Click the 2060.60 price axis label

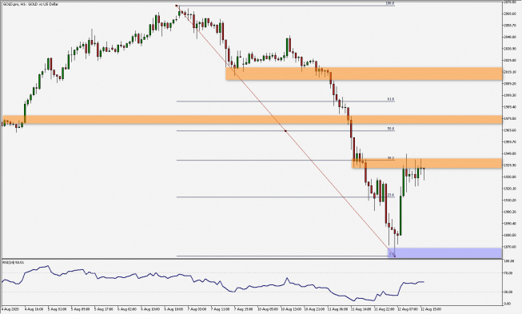(x=510, y=14)
